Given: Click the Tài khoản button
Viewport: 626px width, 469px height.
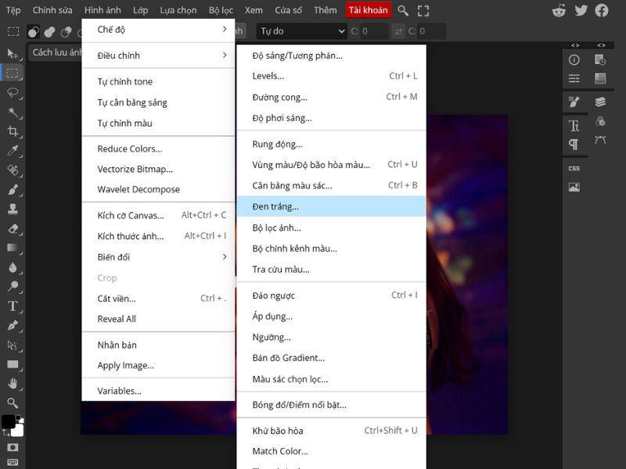Looking at the screenshot, I should tap(368, 10).
